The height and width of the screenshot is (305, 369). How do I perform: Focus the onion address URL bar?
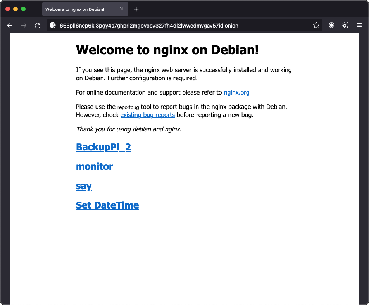[149, 26]
